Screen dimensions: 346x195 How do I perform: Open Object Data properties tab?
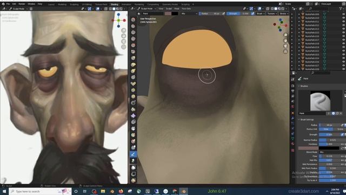[293, 139]
